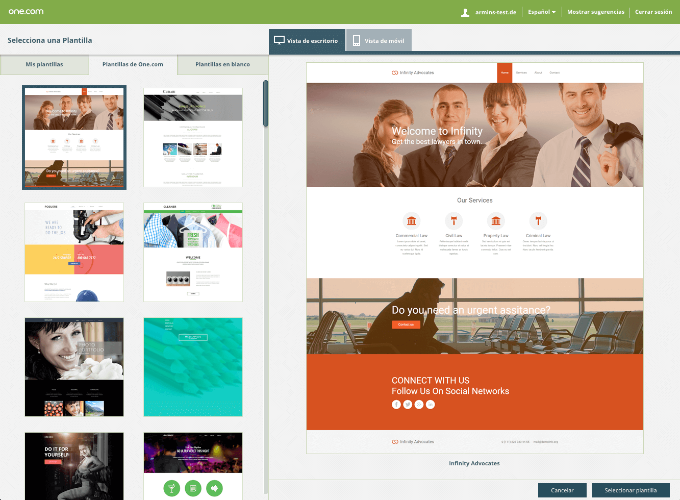This screenshot has height=500, width=680.
Task: Click green calendar icon in template
Action: (193, 488)
